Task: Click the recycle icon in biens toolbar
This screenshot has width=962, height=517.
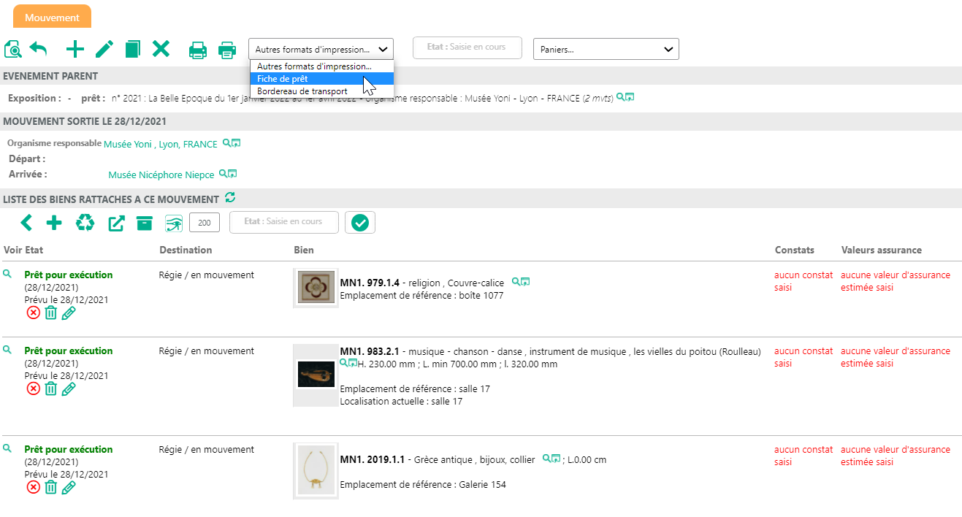Action: point(85,223)
